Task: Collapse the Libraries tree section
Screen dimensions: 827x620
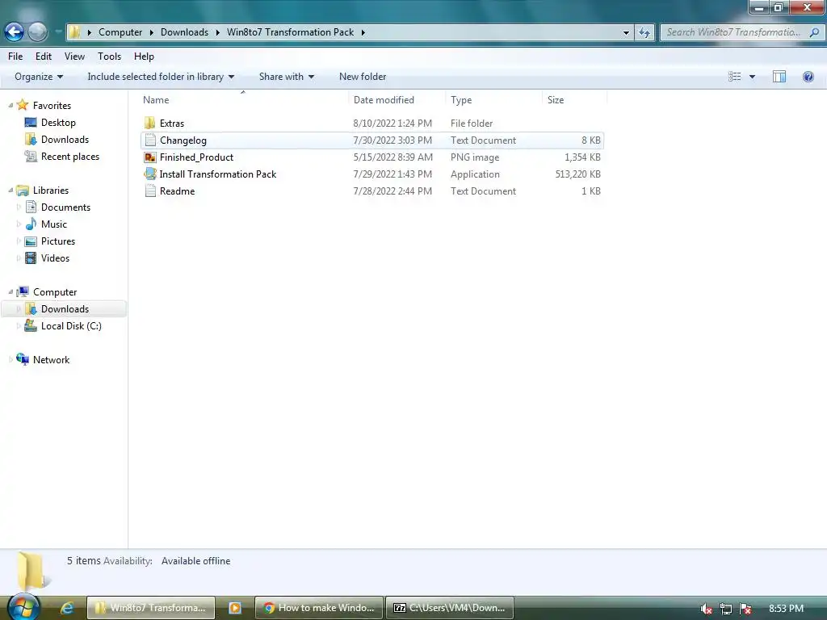Action: click(x=10, y=191)
